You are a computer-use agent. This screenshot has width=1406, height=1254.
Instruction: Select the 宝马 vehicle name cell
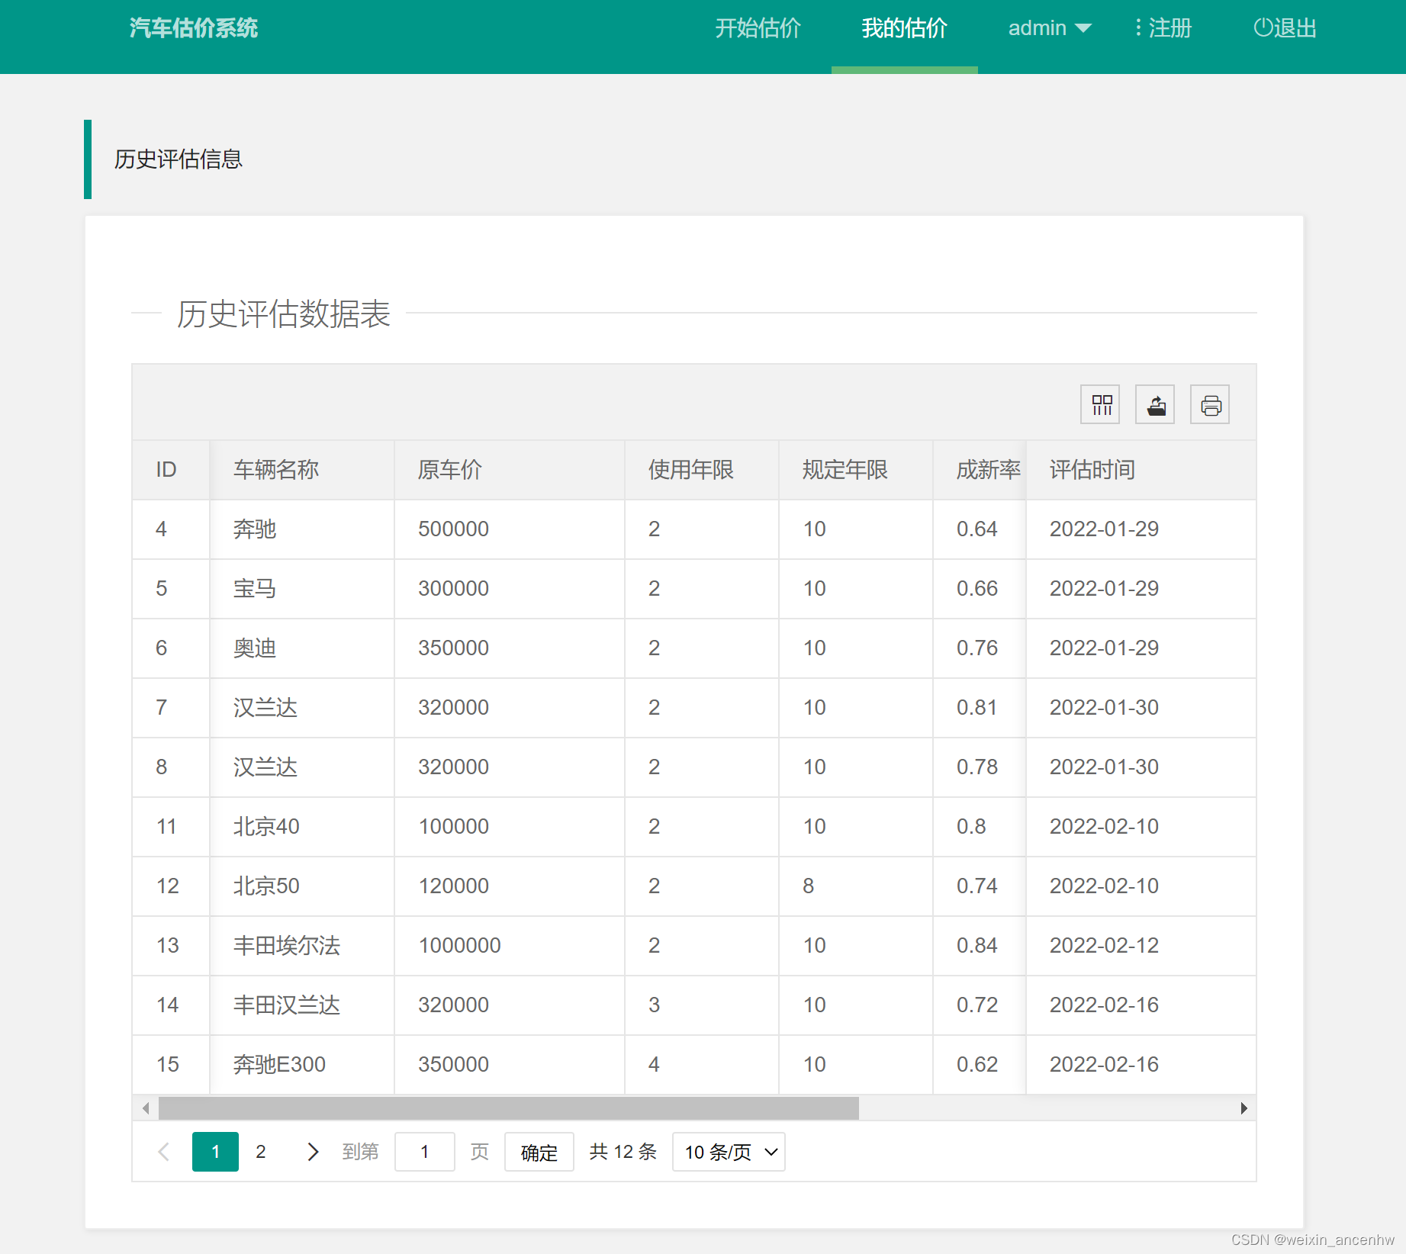(302, 589)
